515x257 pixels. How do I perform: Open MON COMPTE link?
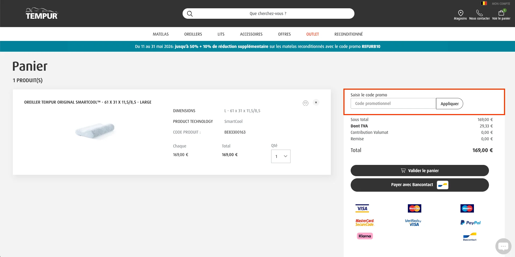click(501, 4)
